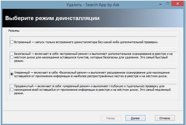Choose the Безопасный mode radio button
The height and width of the screenshot is (125, 186).
click(x=11, y=57)
